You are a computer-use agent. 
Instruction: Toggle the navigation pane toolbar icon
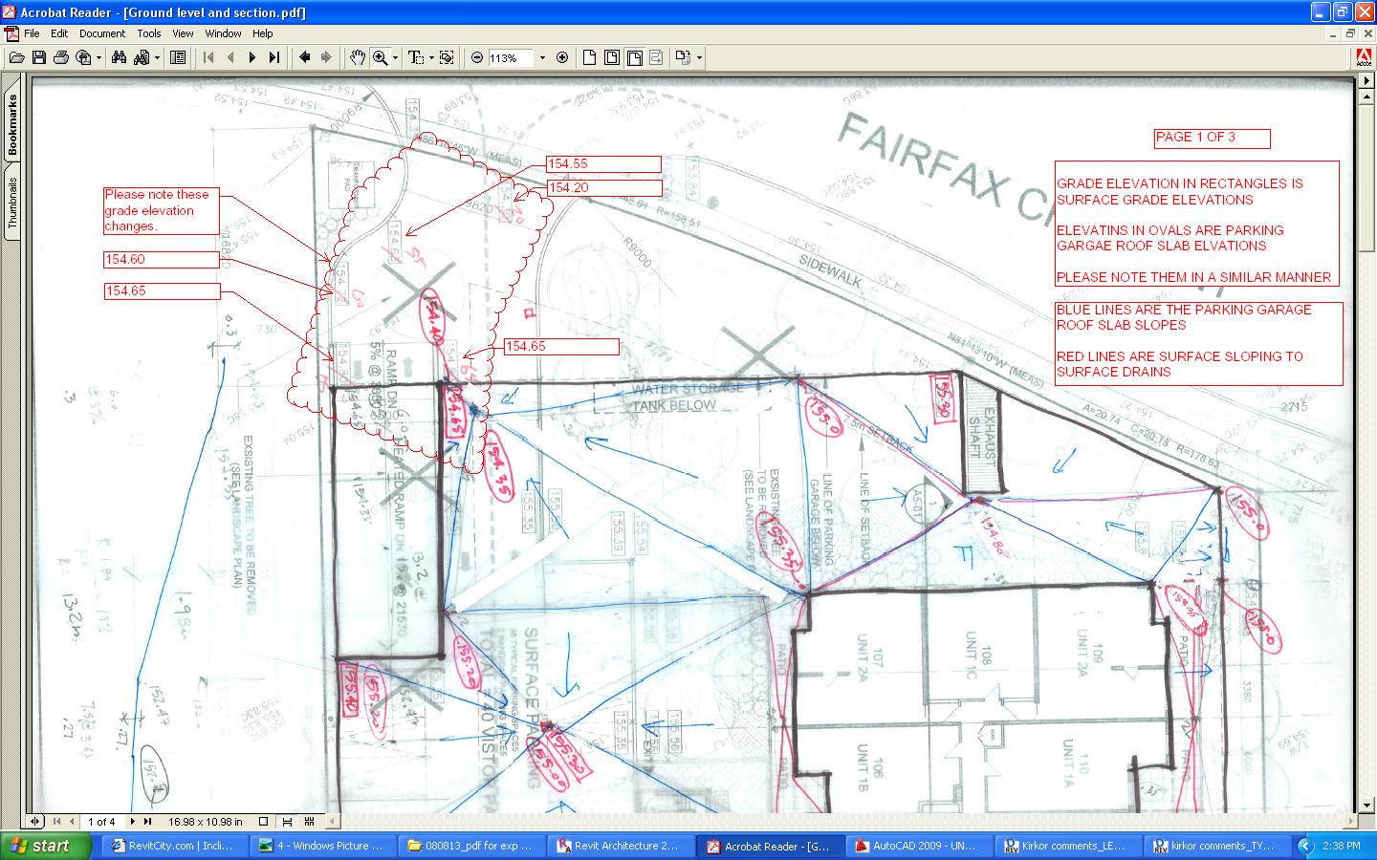[x=178, y=57]
